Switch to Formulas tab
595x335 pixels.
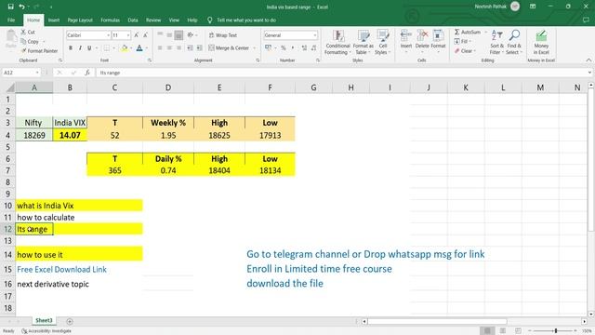(110, 20)
